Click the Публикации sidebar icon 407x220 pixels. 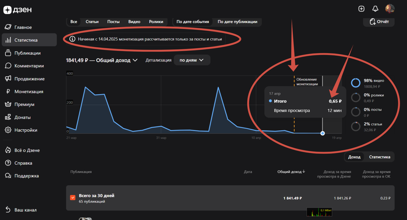pos(8,53)
